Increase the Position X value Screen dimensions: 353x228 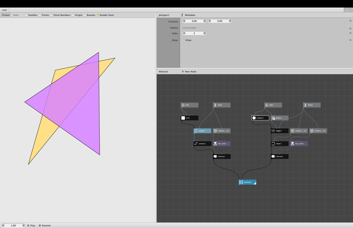point(204,21)
